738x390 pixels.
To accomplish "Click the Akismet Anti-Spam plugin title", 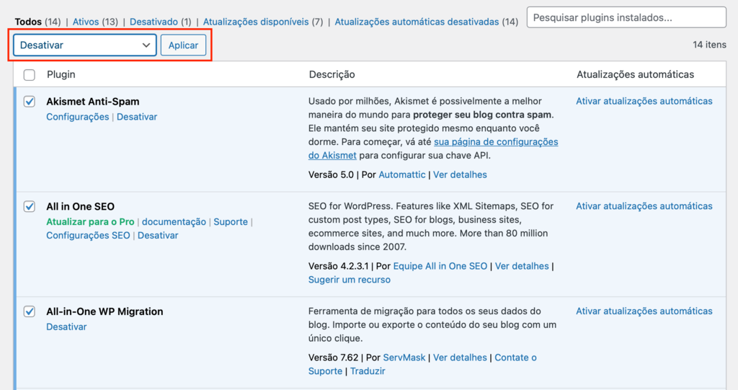I will click(93, 101).
